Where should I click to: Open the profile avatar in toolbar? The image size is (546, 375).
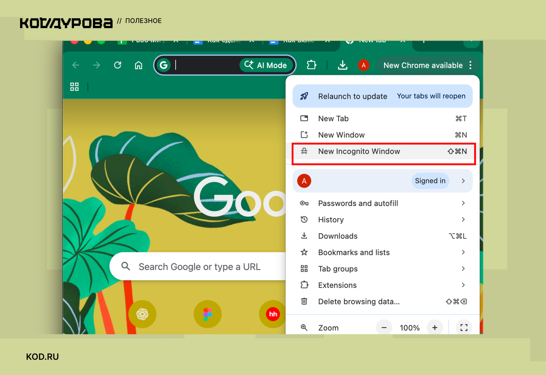pyautogui.click(x=363, y=65)
